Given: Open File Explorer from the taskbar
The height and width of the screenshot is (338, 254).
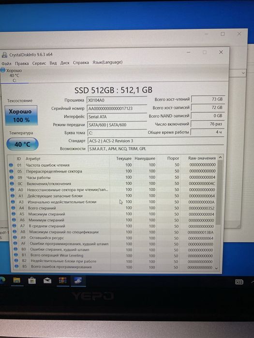Looking at the screenshot, I should [x=16, y=280].
